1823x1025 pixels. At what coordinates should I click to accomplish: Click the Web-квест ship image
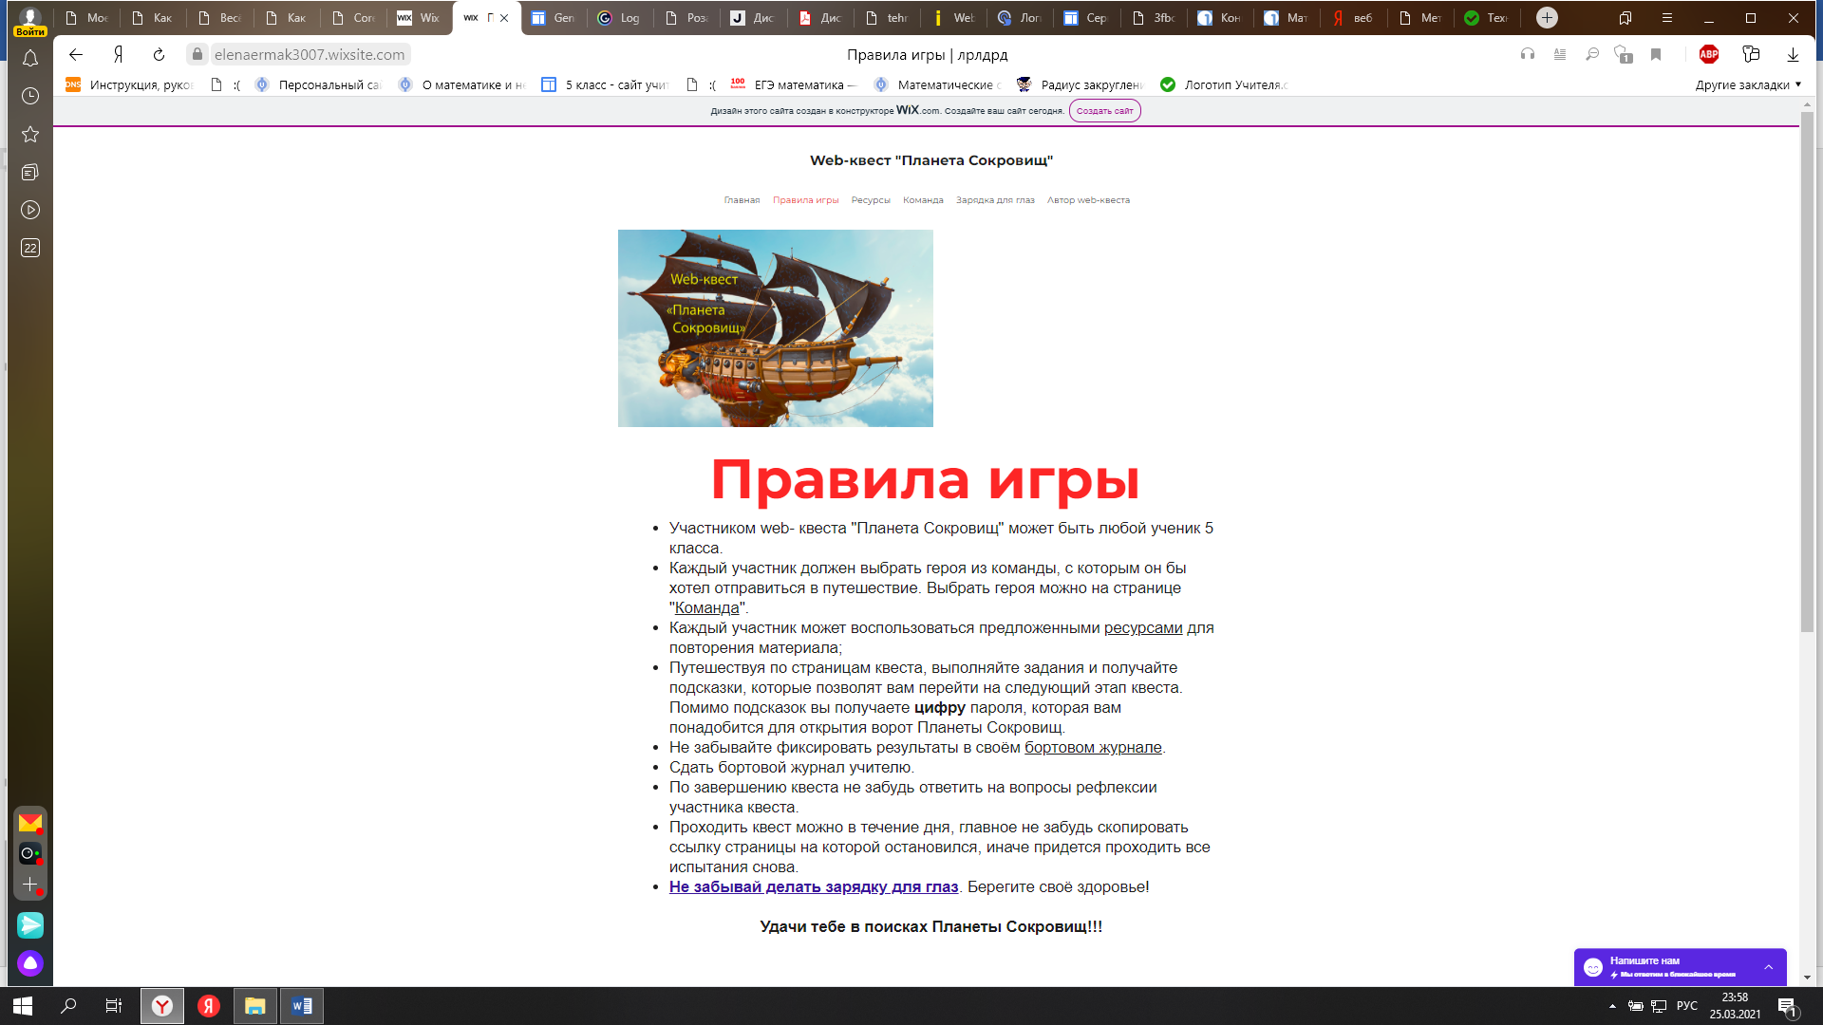[x=775, y=328]
